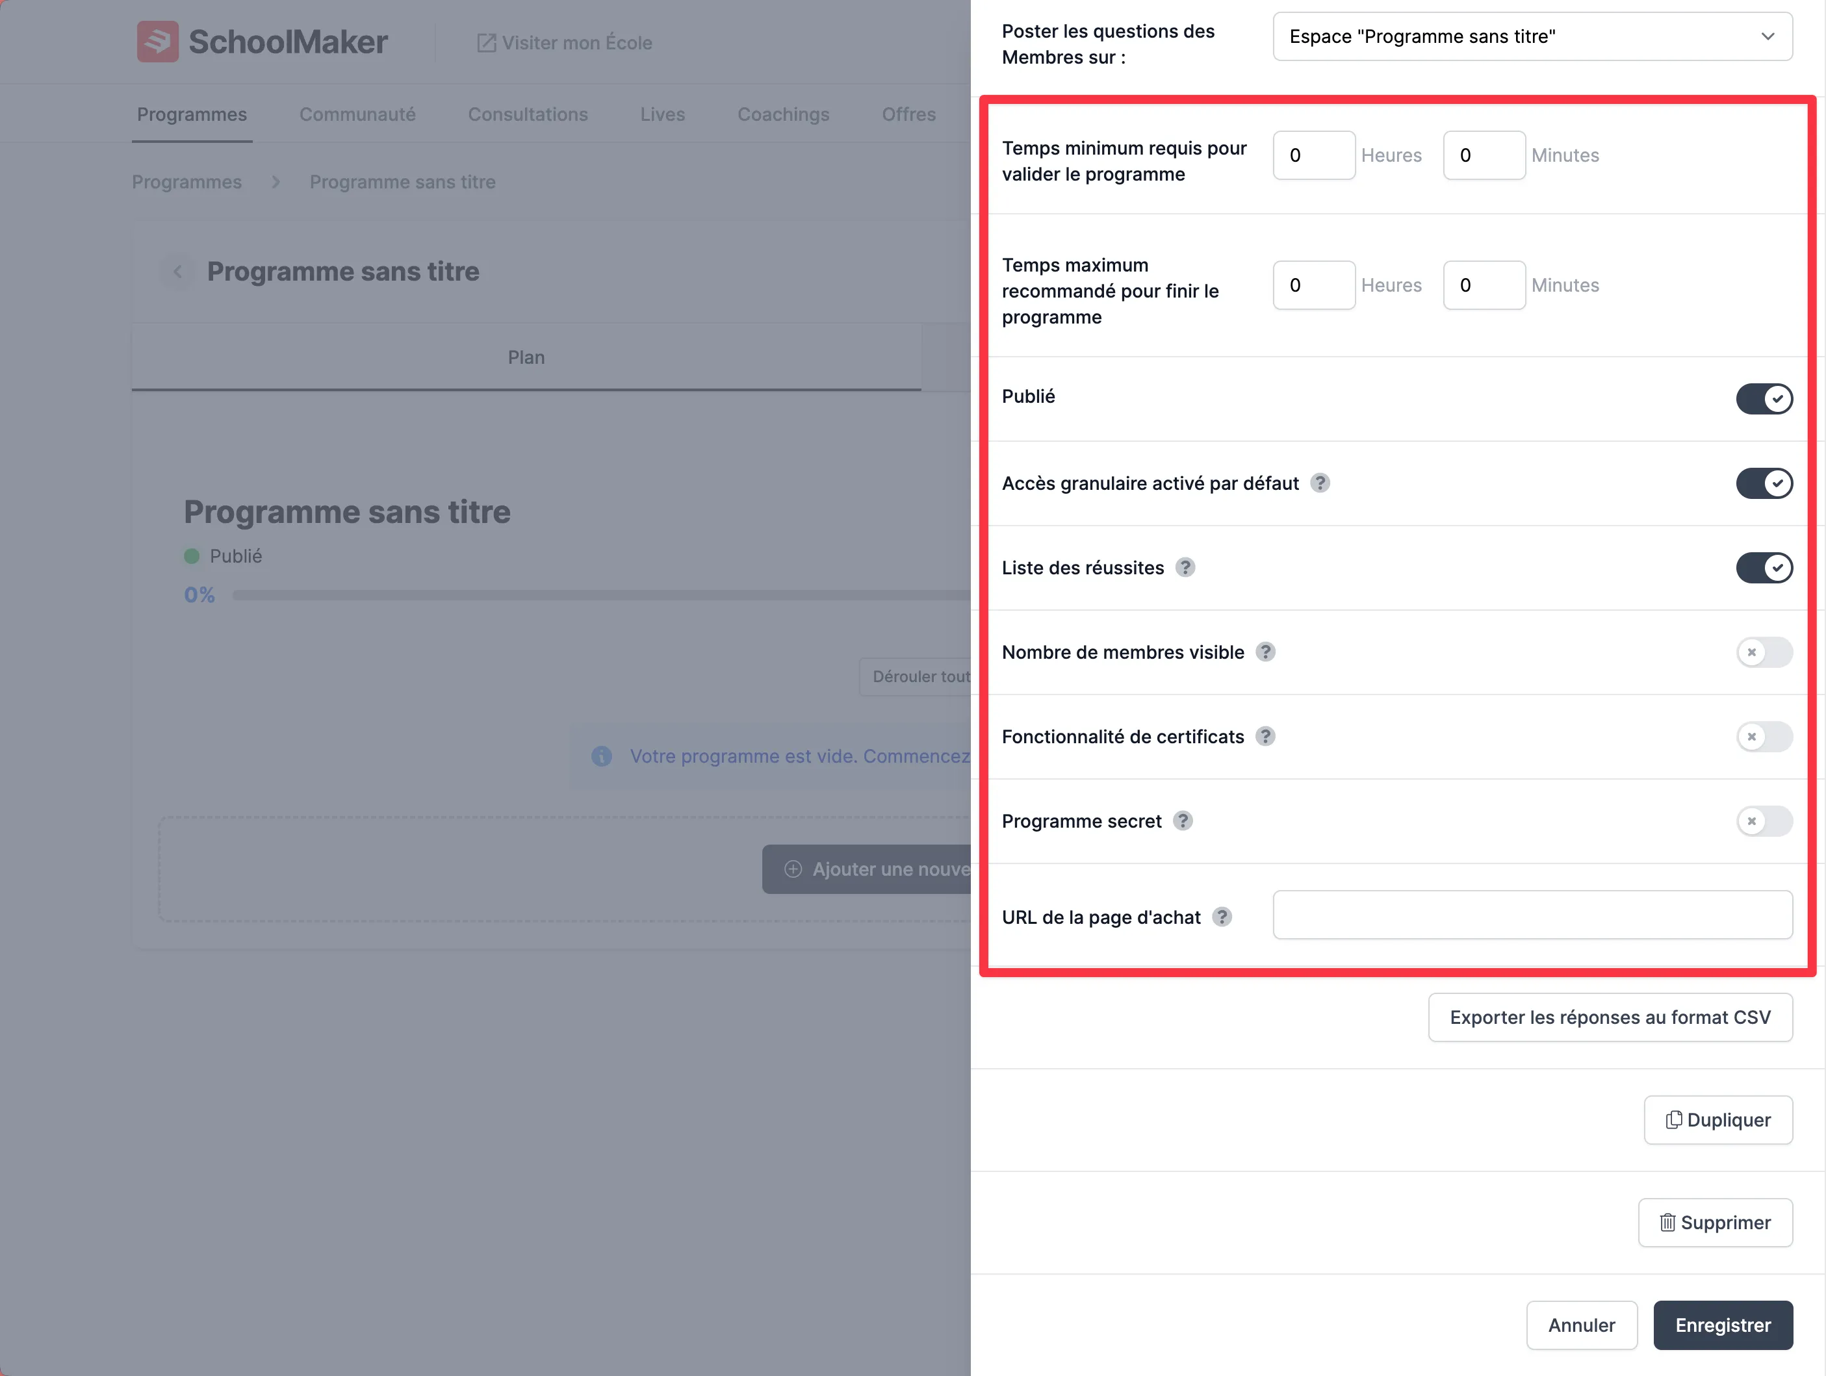Switch to the Coachings nav tab
1826x1376 pixels.
pos(784,115)
